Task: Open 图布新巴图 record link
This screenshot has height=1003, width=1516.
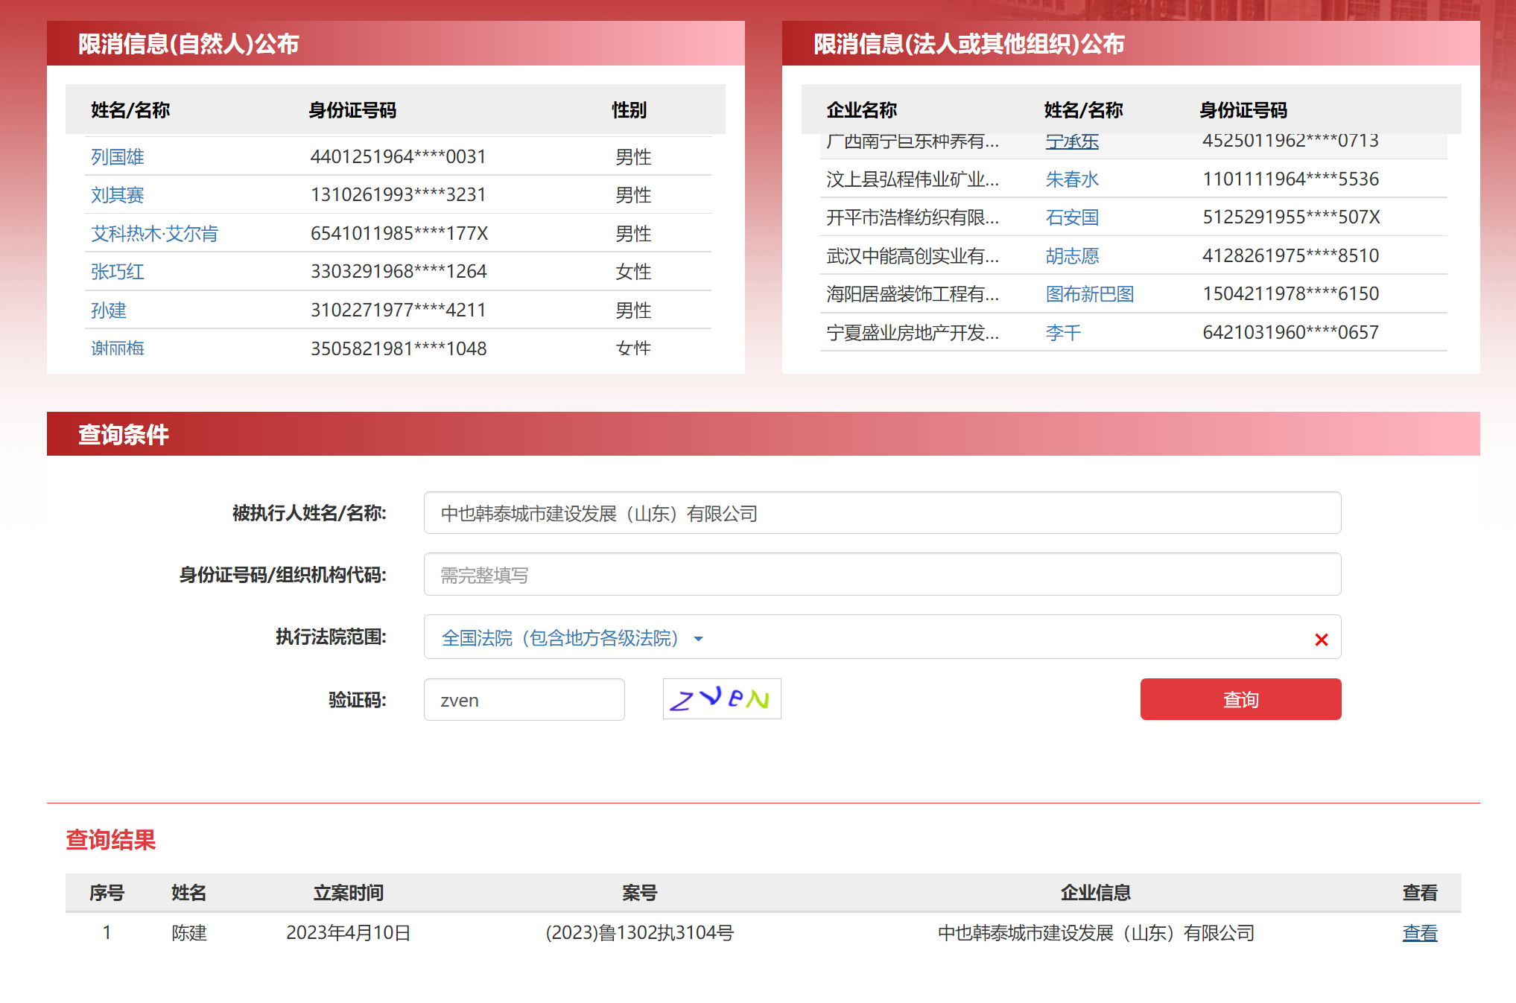Action: (x=1089, y=294)
